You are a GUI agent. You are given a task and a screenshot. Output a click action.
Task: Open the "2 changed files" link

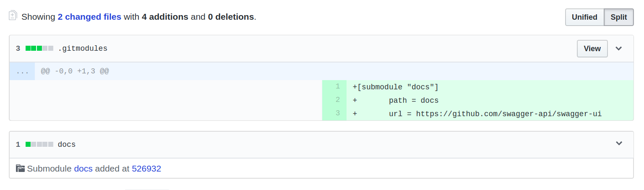click(x=89, y=17)
